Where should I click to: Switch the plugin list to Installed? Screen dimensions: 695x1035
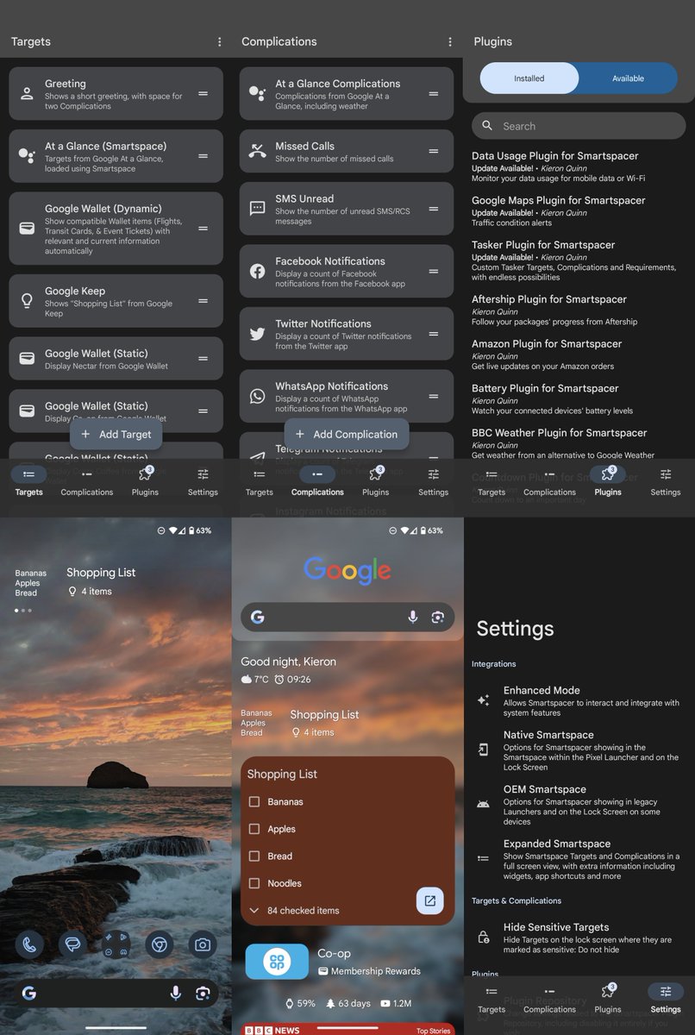tap(529, 78)
